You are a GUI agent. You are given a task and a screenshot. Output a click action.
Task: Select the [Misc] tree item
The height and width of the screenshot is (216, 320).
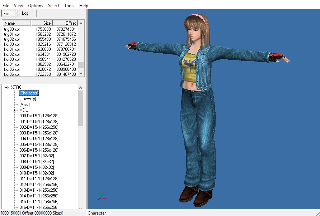(24, 104)
